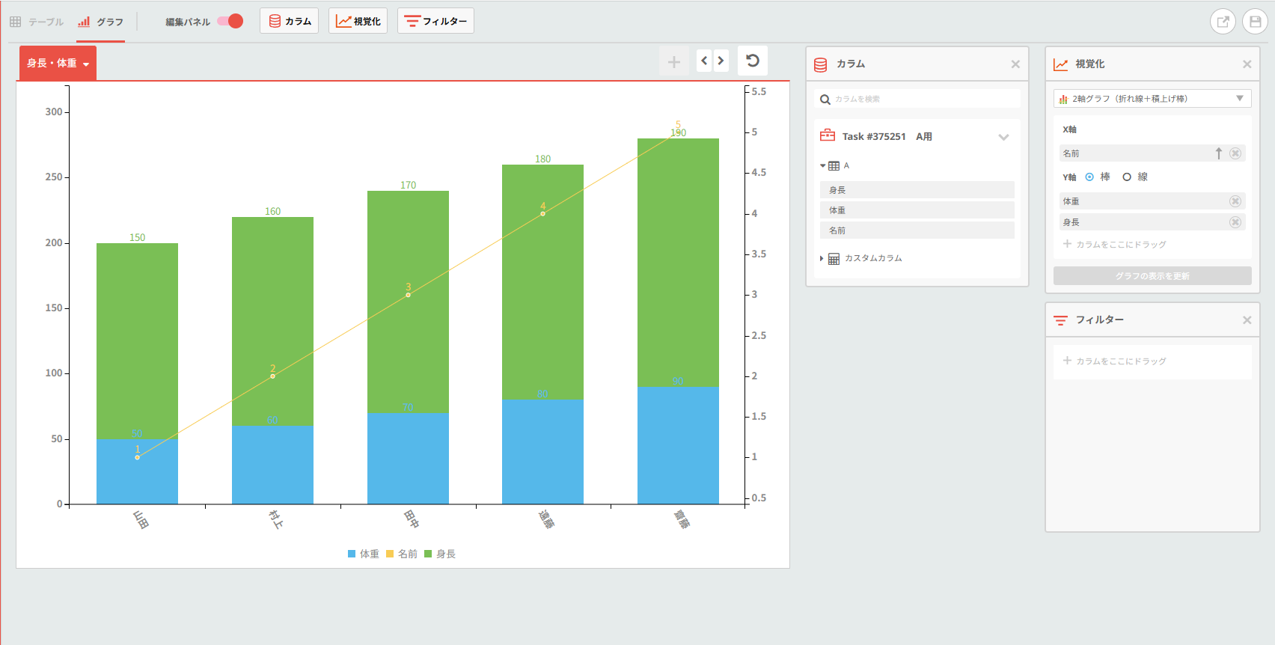Click the フィルター toolbar button
Image resolution: width=1275 pixels, height=645 pixels.
point(435,21)
